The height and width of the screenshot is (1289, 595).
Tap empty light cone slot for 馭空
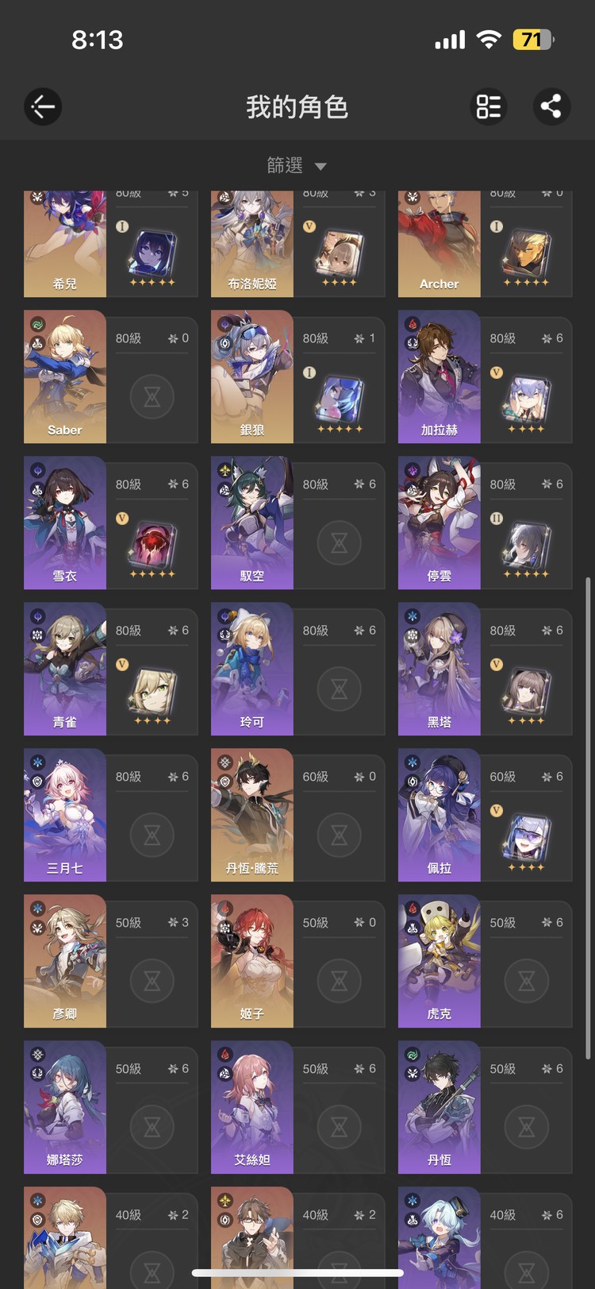click(x=340, y=543)
